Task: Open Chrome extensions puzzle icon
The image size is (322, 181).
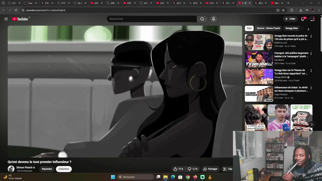Action: 292,10
